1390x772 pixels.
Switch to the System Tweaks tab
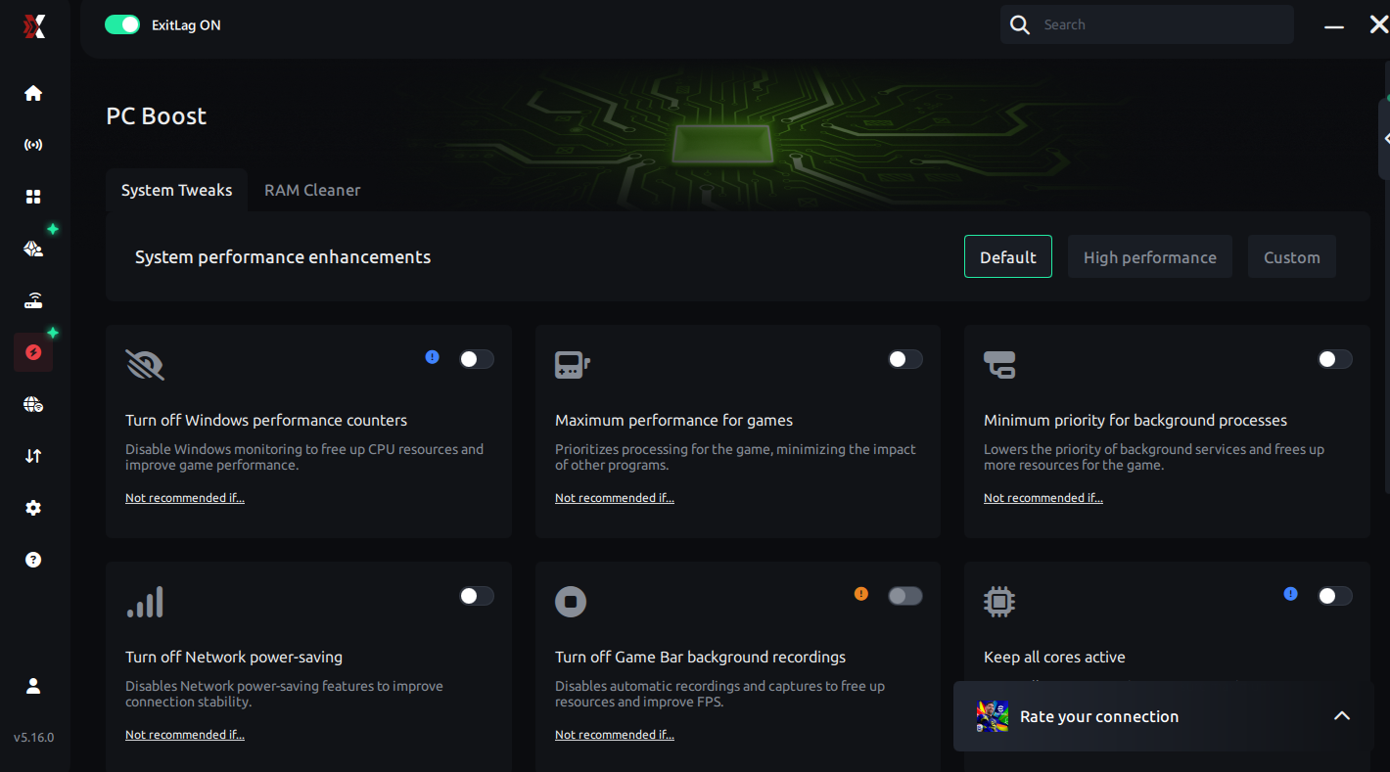(x=176, y=190)
